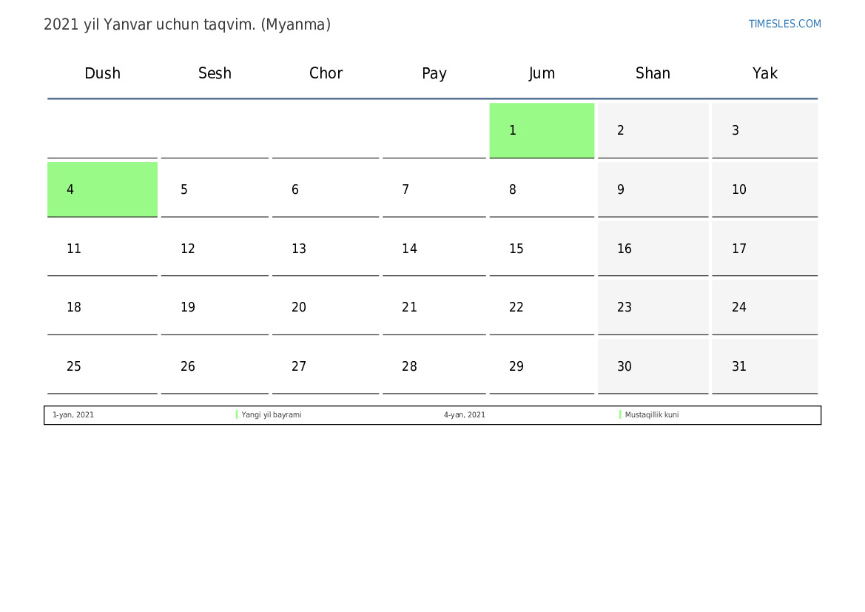The height and width of the screenshot is (612, 865).
Task: Open the TIMESLES.COM link
Action: [x=784, y=24]
